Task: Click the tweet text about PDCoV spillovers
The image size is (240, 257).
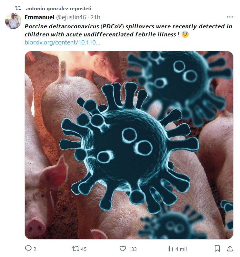Action: (128, 30)
